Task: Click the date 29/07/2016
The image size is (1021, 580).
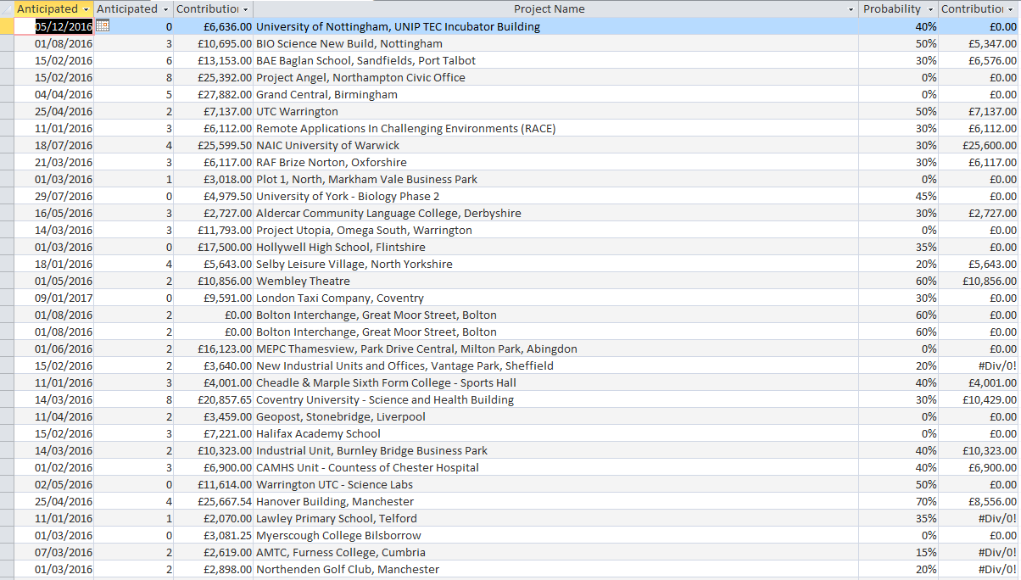Action: tap(64, 196)
